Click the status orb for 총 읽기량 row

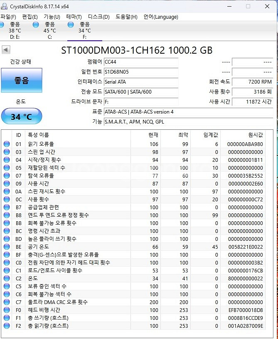pyautogui.click(x=7, y=326)
